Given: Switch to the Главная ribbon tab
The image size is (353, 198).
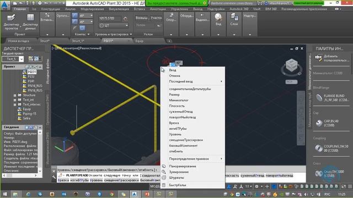Looking at the screenshot, I should coord(20,9).
